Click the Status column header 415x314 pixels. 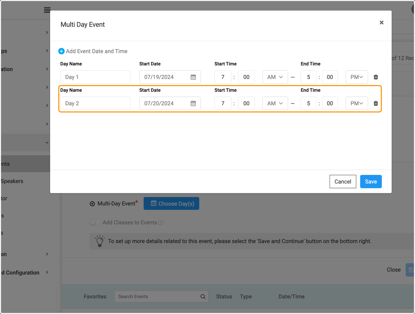(224, 296)
